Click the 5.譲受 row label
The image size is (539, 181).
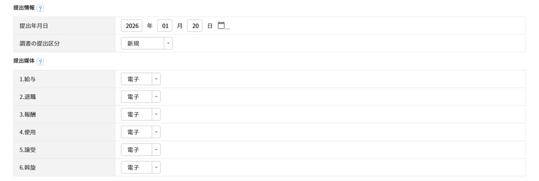coord(28,150)
